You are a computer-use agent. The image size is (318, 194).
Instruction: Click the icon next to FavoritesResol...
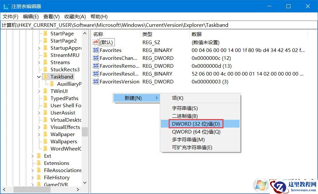tap(95, 74)
